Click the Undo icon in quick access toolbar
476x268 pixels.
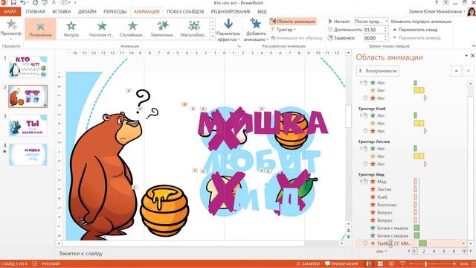pyautogui.click(x=23, y=3)
